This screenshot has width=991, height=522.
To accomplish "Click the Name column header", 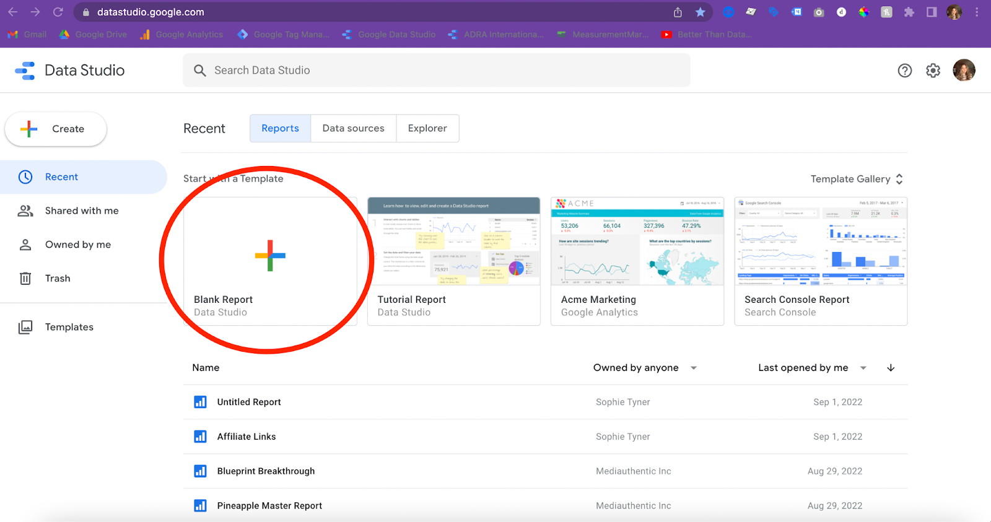I will pos(206,368).
